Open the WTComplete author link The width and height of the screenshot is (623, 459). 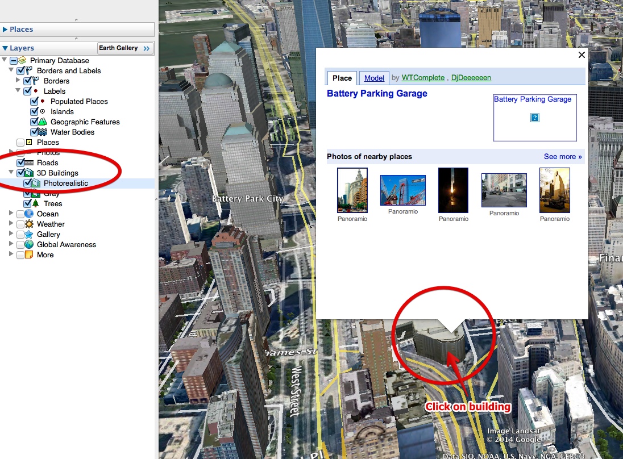point(423,78)
